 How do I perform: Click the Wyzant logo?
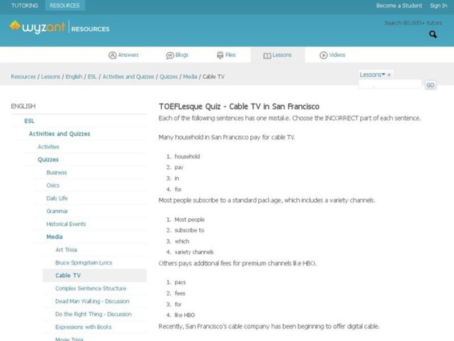[37, 27]
